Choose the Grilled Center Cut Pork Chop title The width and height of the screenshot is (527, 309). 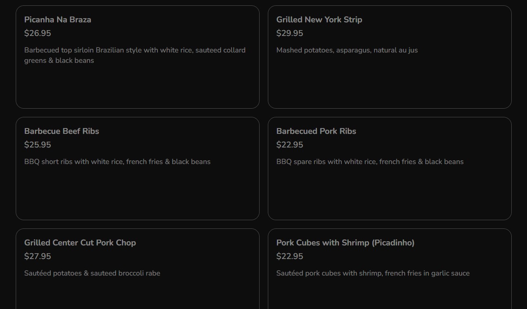(80, 242)
